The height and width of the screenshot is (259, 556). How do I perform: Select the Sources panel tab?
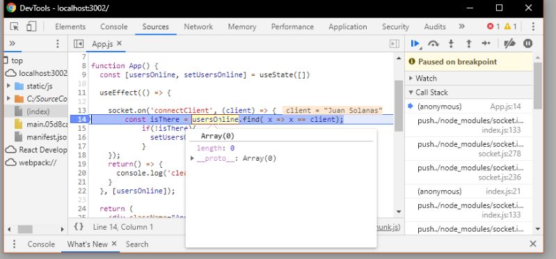coord(155,27)
